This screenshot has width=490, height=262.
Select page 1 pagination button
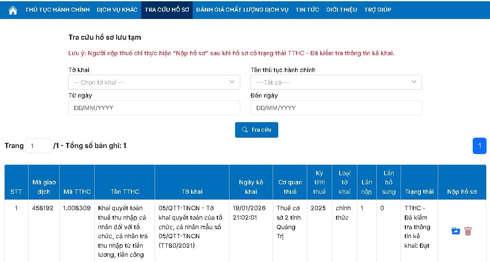[x=479, y=146]
